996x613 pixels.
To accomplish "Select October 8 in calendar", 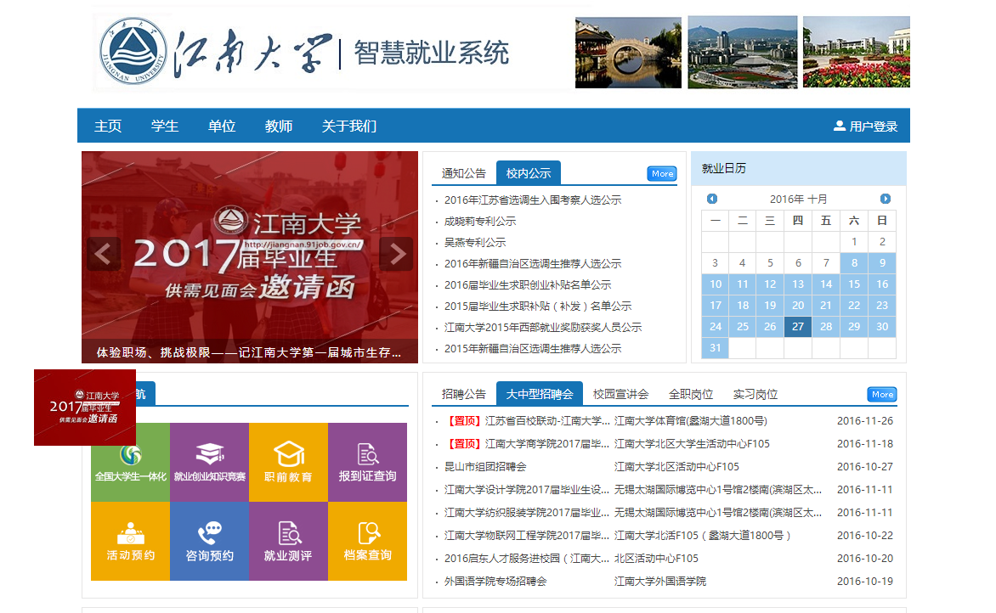I will (854, 262).
